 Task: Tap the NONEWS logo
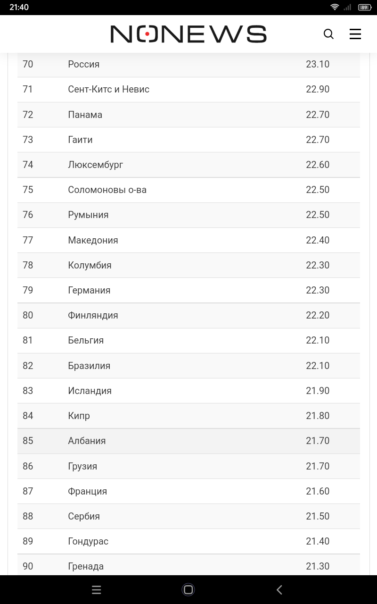click(x=188, y=34)
